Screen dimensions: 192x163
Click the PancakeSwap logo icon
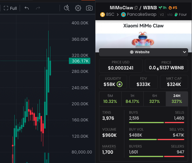click(x=123, y=15)
